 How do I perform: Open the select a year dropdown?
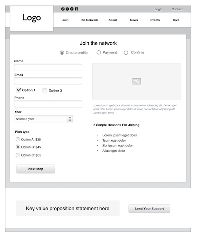click(44, 119)
